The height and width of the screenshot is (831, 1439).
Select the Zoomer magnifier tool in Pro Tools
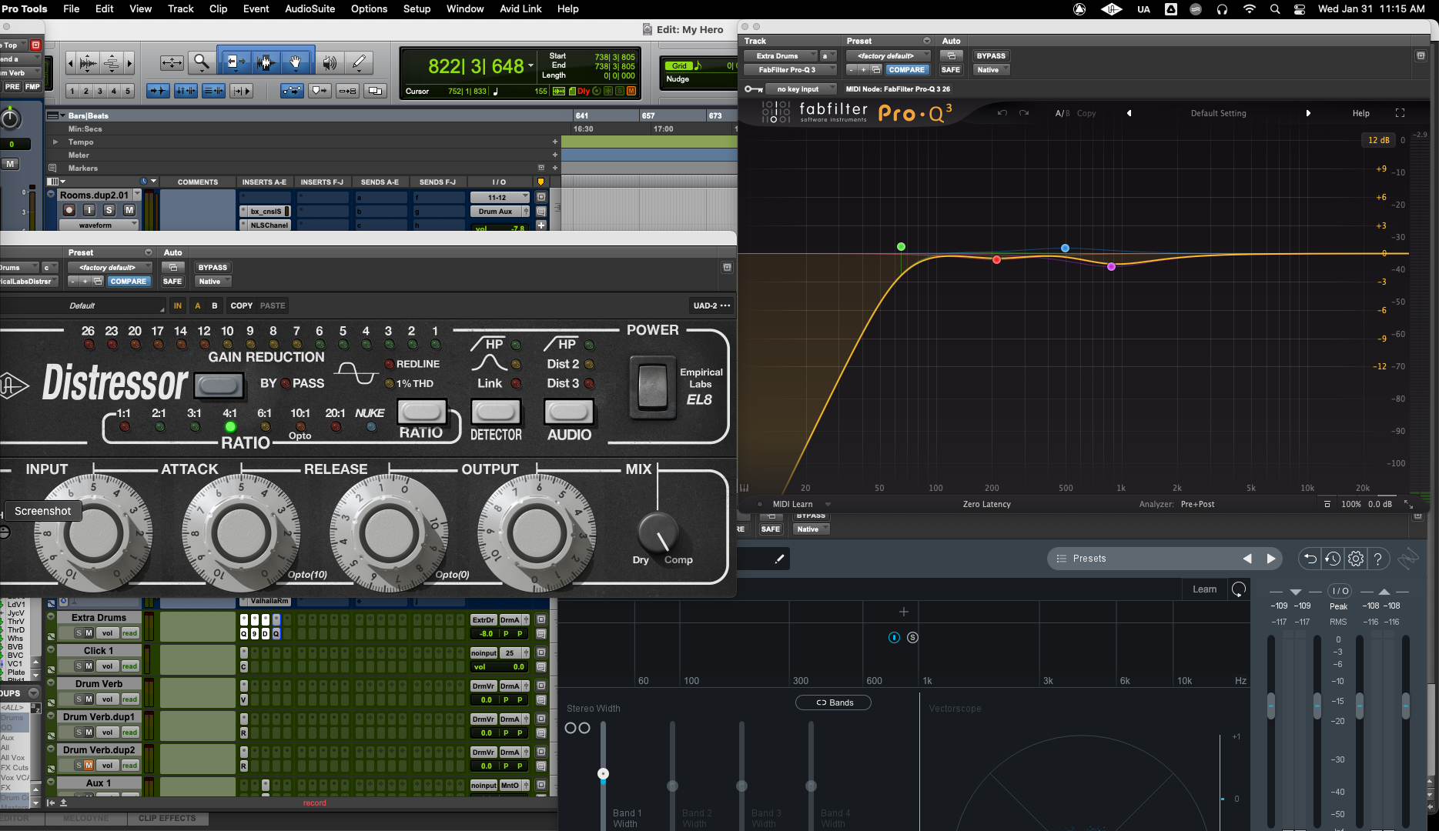202,62
